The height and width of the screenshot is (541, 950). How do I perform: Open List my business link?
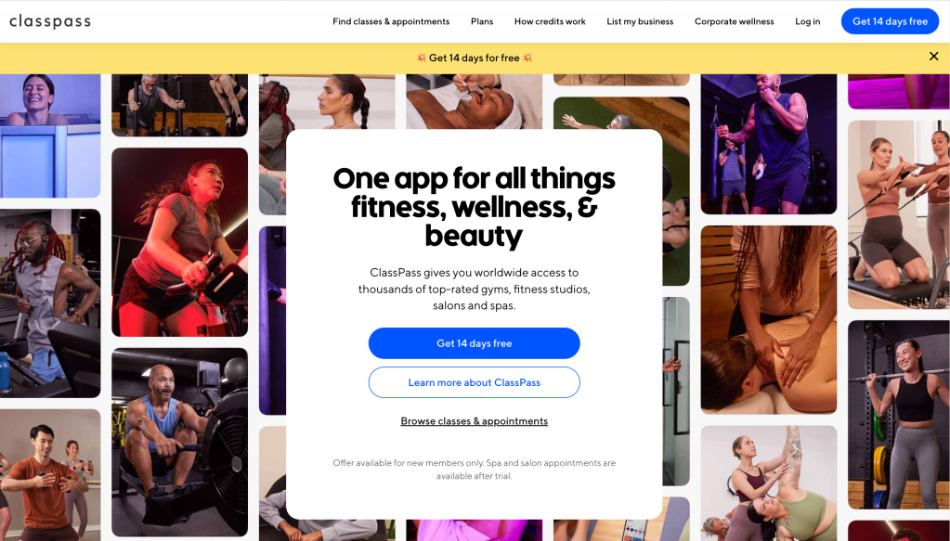pos(640,21)
